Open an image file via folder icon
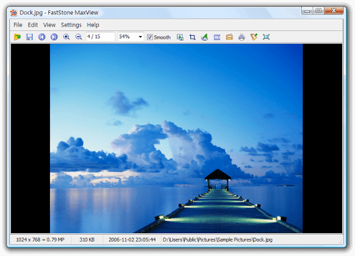The height and width of the screenshot is (256, 355). [17, 37]
